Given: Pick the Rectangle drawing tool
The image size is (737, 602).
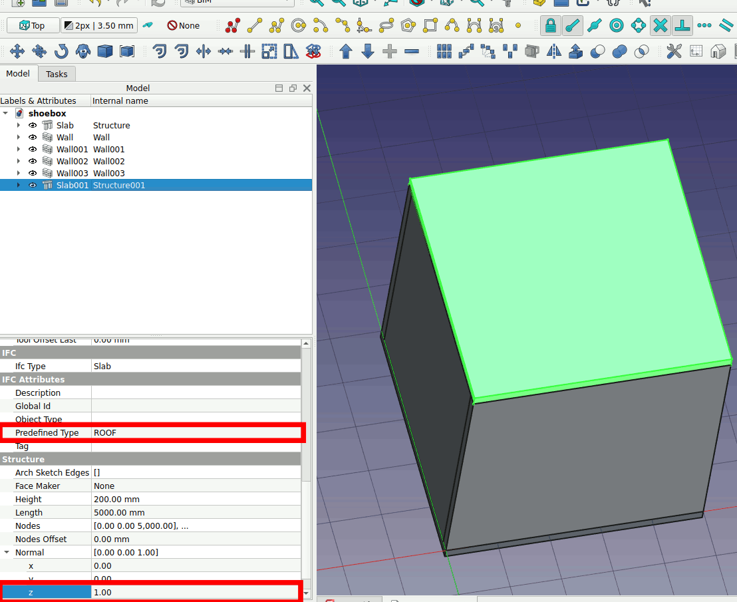Looking at the screenshot, I should (430, 26).
